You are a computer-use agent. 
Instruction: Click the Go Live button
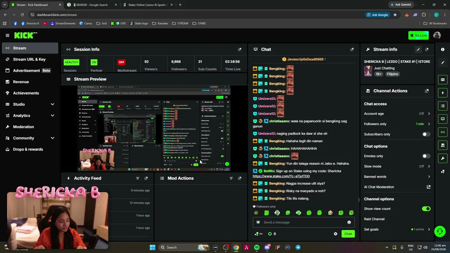click(418, 35)
